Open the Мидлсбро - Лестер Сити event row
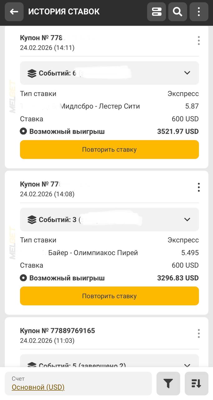 coord(100,106)
